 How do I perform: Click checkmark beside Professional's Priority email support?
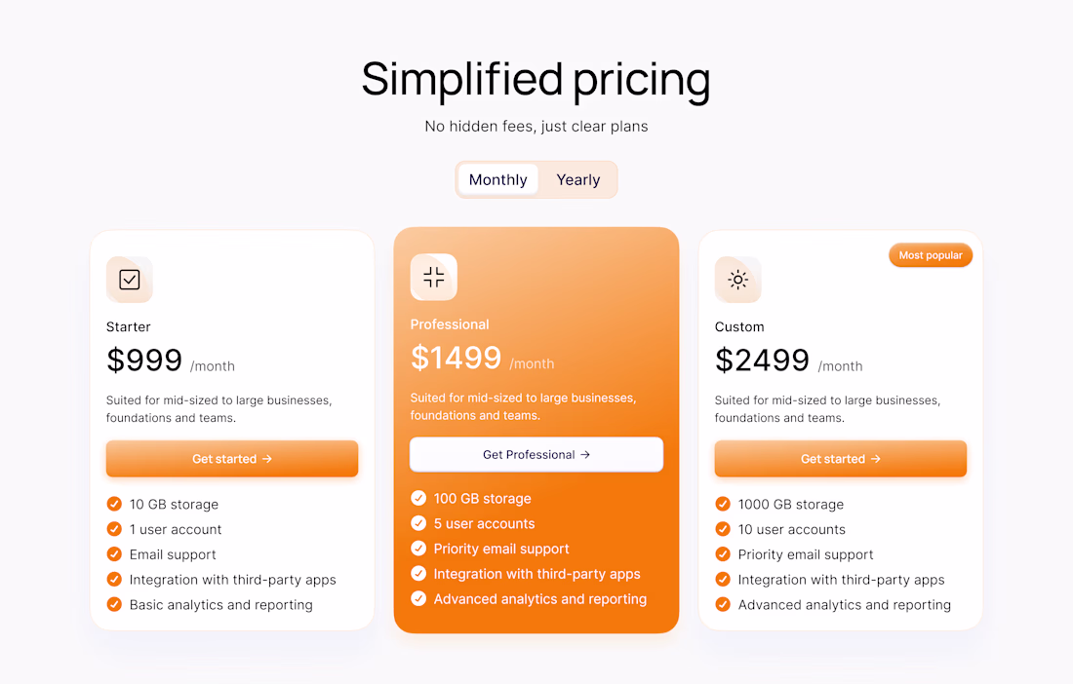418,549
